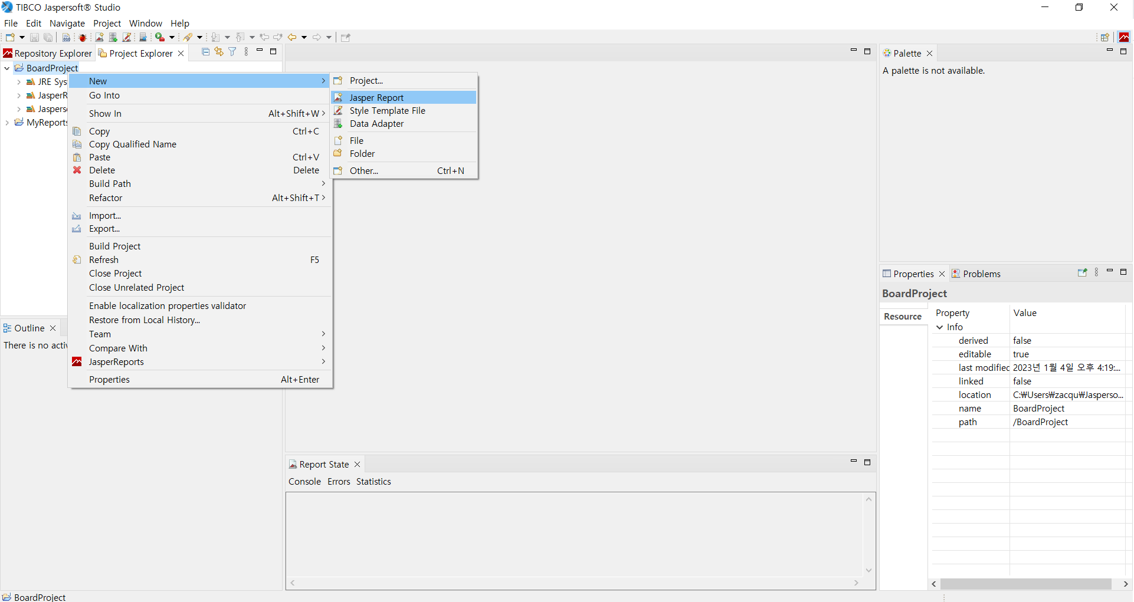The width and height of the screenshot is (1134, 602).
Task: Close the Outline view tab
Action: [53, 328]
